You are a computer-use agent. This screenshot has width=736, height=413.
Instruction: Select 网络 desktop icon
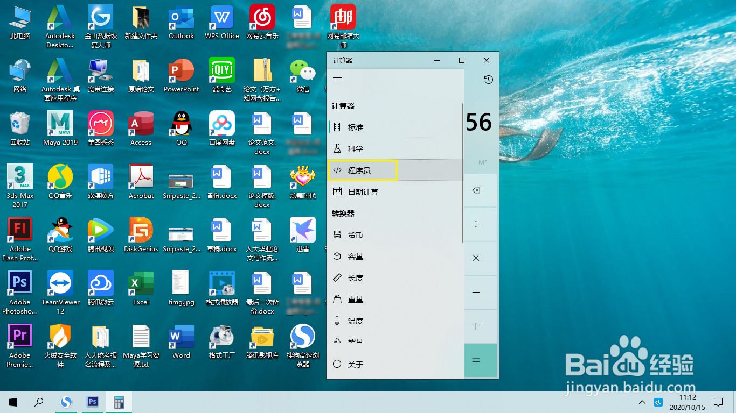coord(20,76)
